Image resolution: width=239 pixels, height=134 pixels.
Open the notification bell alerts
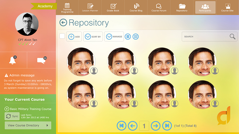tap(13, 60)
